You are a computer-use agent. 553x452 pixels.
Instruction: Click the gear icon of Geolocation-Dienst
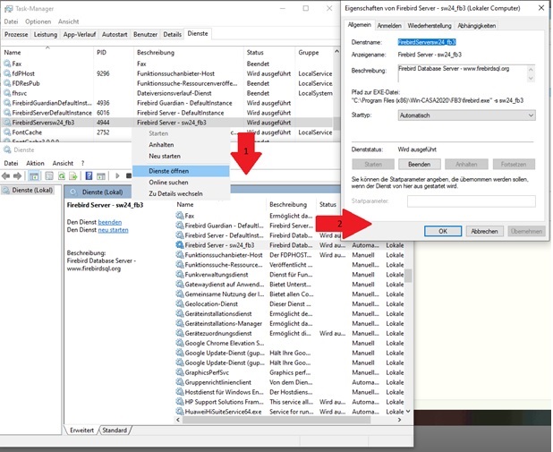(180, 303)
